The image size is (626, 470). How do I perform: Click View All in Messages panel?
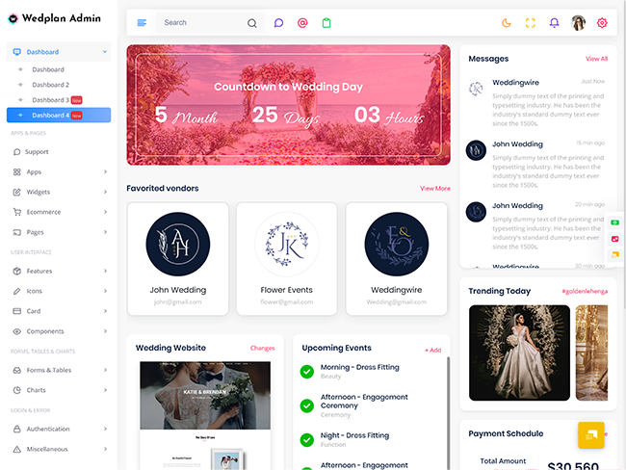[596, 59]
